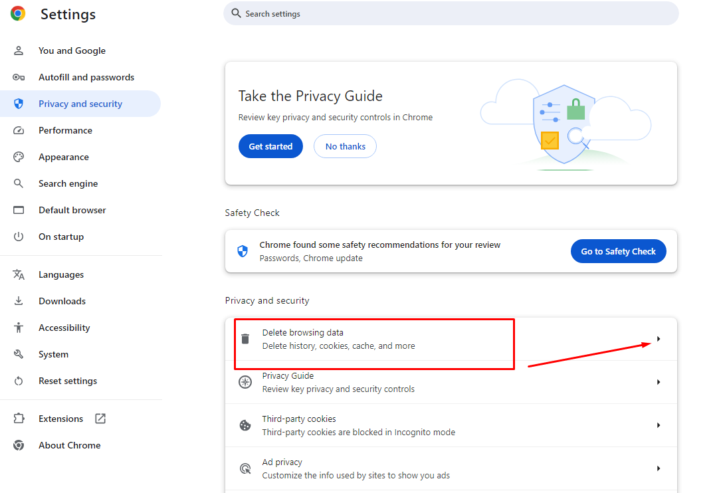Click the compass icon for Privacy Guide row
The height and width of the screenshot is (493, 721).
(x=245, y=382)
